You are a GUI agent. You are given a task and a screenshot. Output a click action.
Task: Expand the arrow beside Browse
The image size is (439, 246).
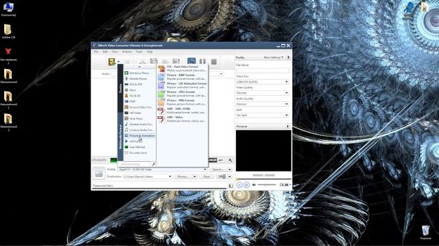click(195, 176)
